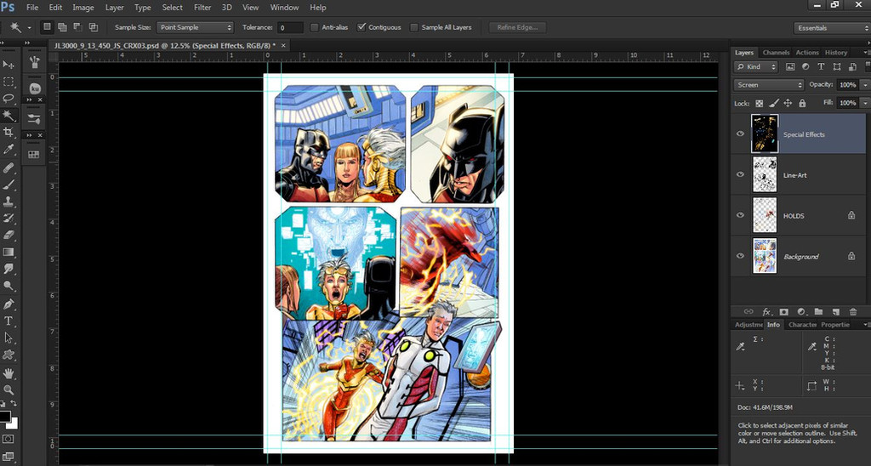
Task: Hide the Line-Art layer
Action: pos(740,174)
